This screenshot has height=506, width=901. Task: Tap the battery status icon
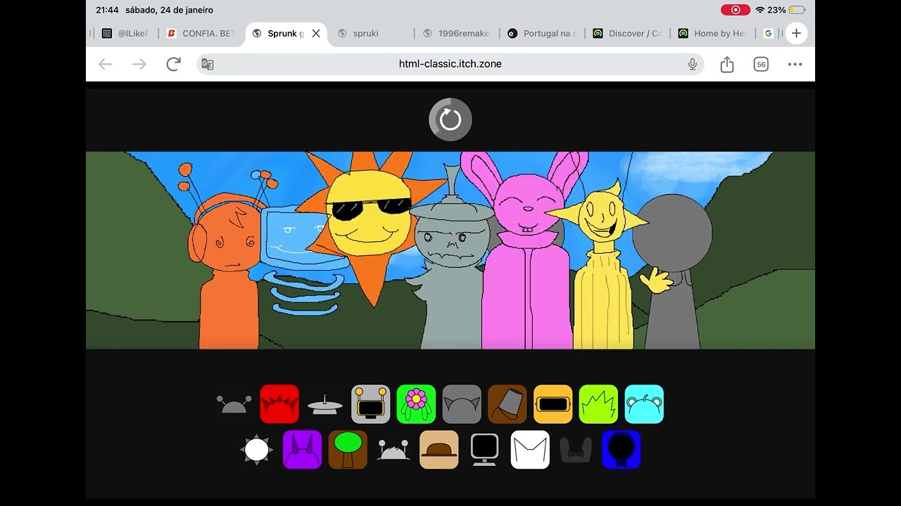tap(797, 10)
